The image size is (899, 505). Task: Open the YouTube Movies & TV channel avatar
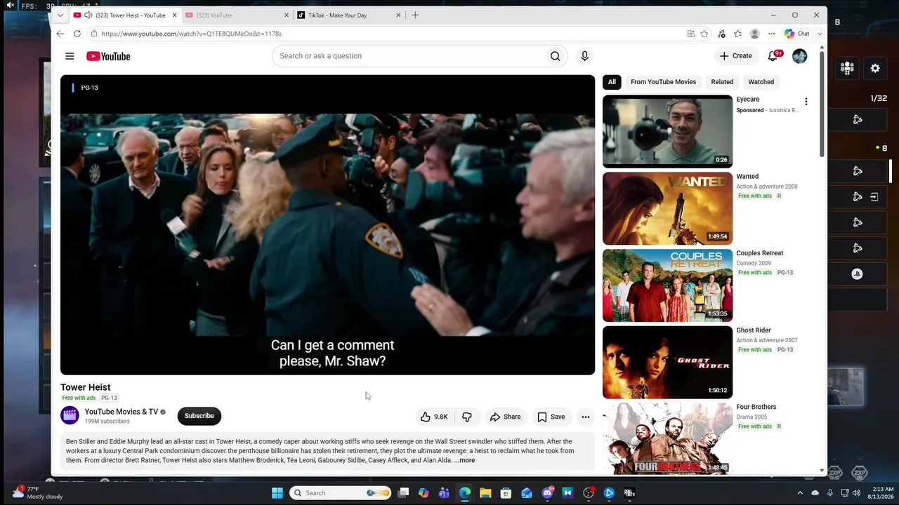[70, 416]
